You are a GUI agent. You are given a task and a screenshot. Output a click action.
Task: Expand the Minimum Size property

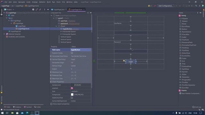tap(51, 72)
